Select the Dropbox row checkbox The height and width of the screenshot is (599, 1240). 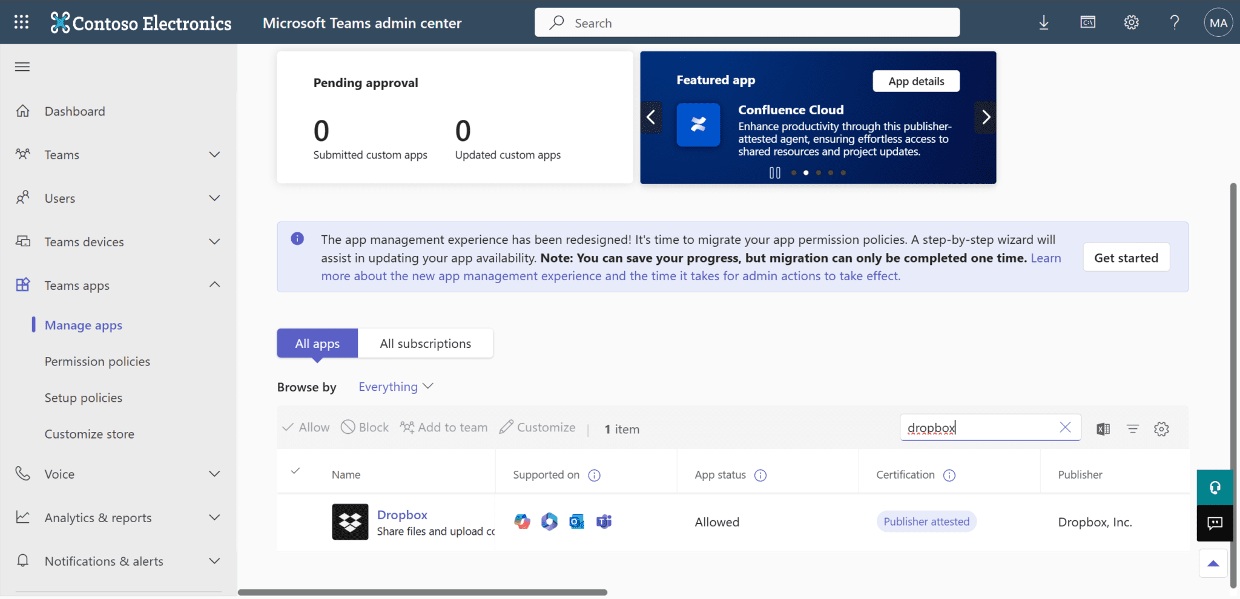click(x=295, y=522)
